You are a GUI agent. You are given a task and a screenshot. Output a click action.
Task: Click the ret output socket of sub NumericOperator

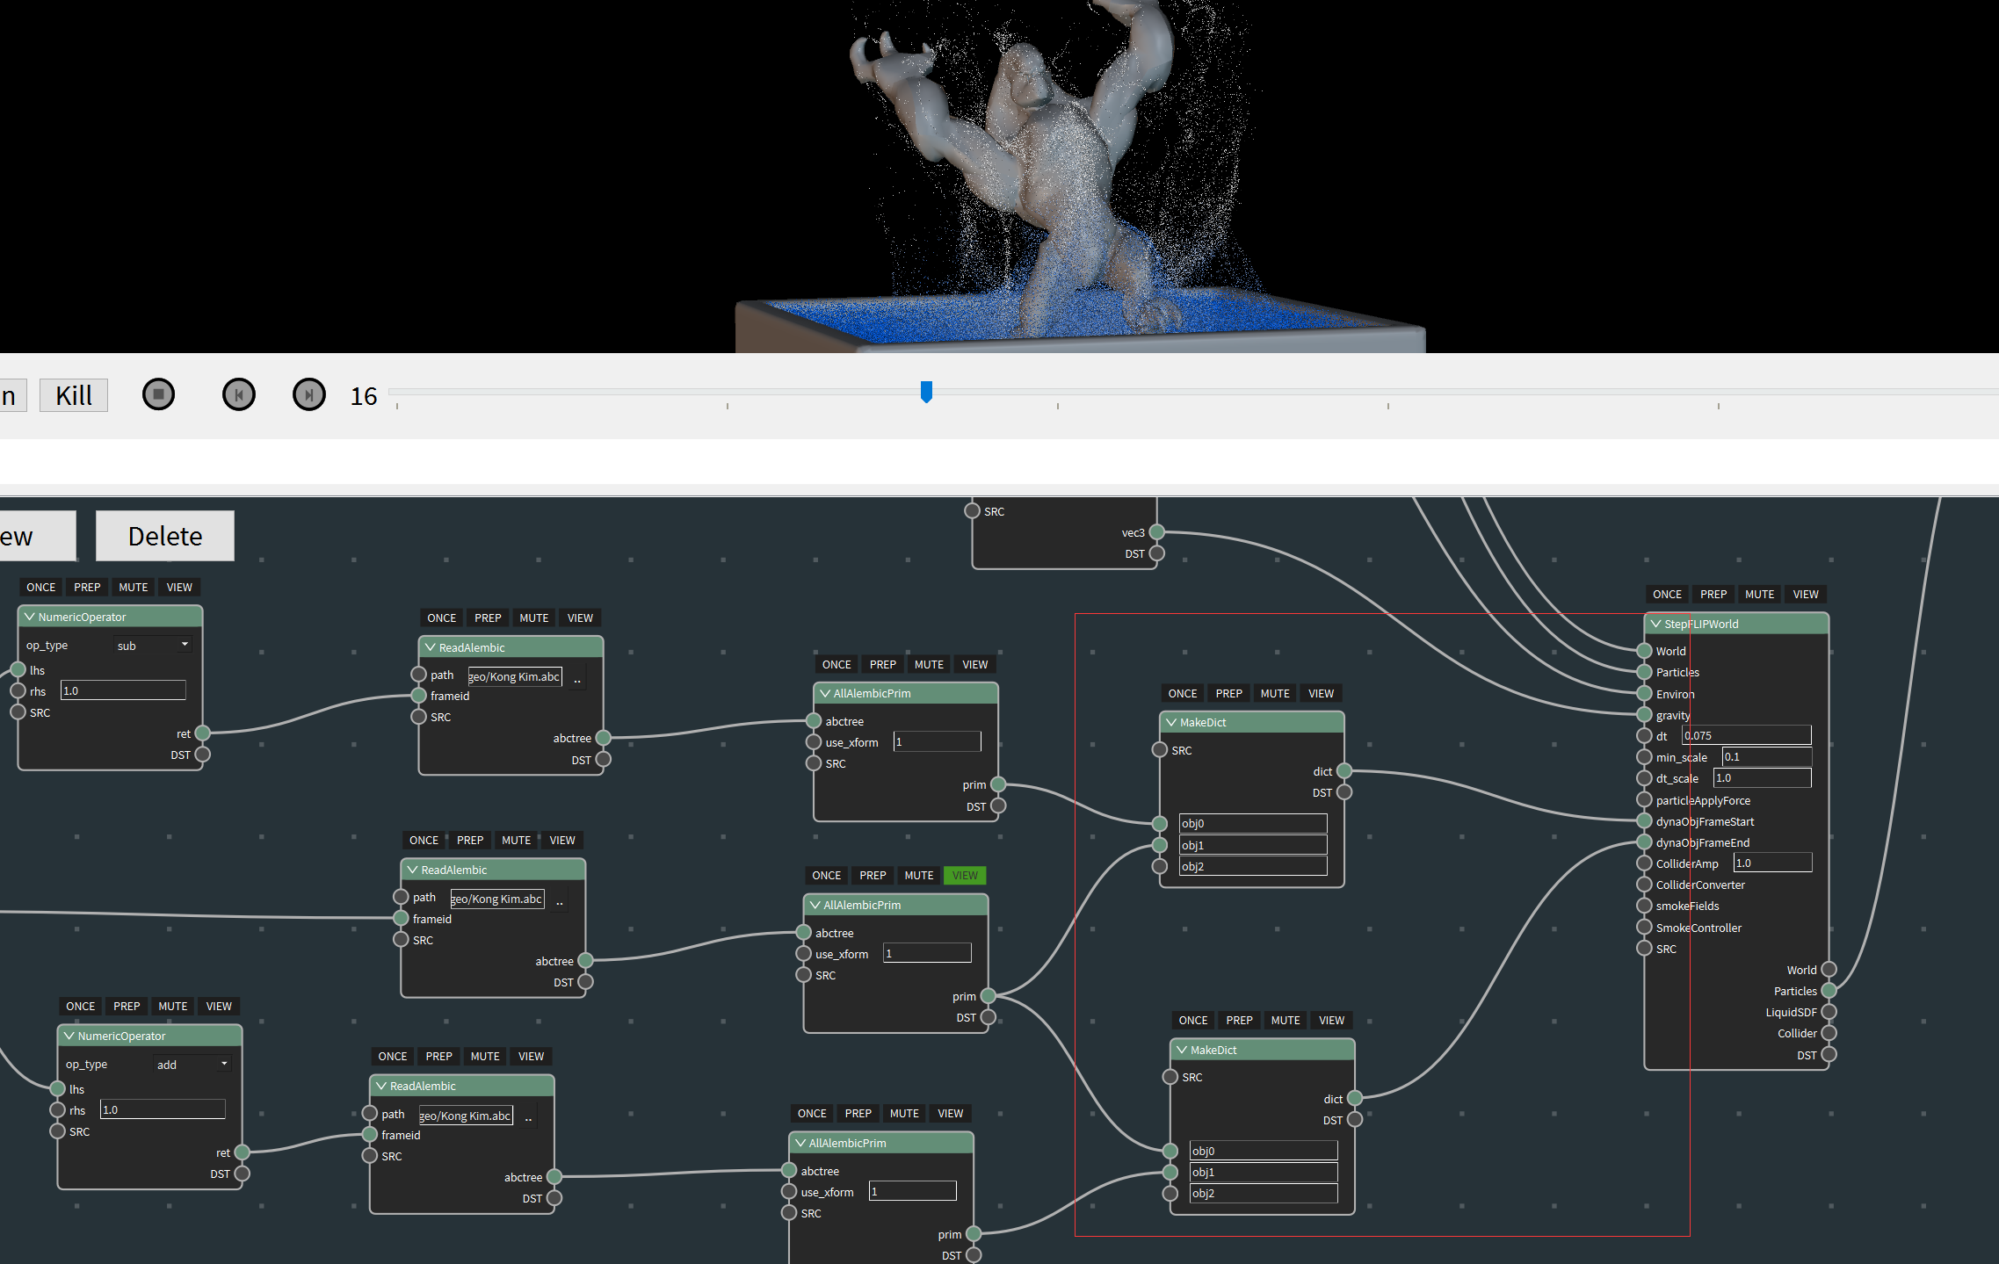[x=202, y=733]
